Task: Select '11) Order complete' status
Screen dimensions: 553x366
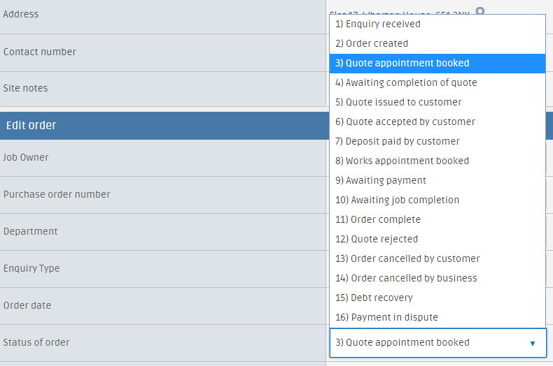Action: pyautogui.click(x=437, y=219)
